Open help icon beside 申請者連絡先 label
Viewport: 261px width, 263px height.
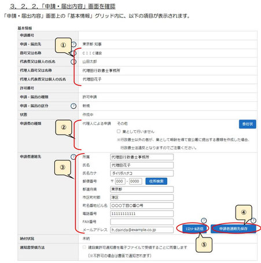tap(73, 156)
